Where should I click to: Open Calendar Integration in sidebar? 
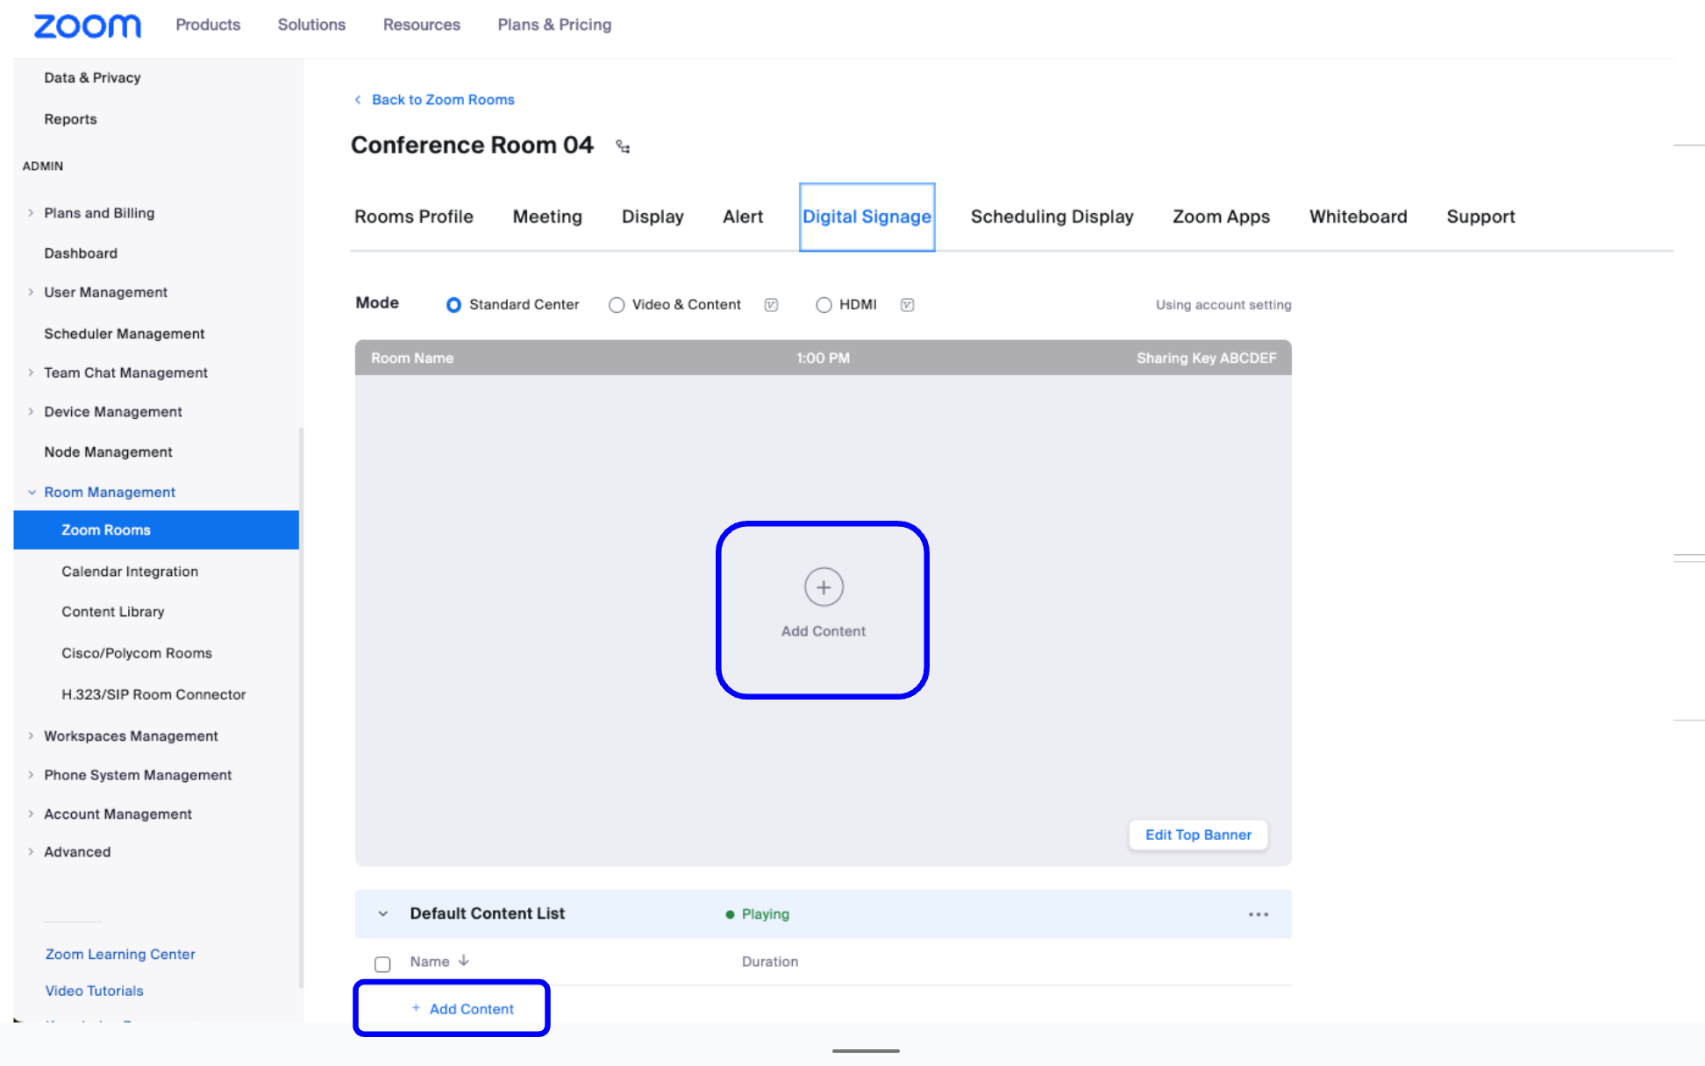click(x=130, y=572)
